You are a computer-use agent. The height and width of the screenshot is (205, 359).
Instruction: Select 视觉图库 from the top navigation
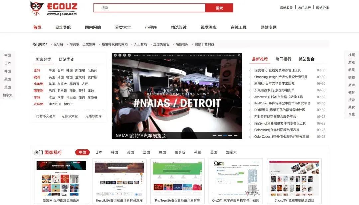click(209, 27)
